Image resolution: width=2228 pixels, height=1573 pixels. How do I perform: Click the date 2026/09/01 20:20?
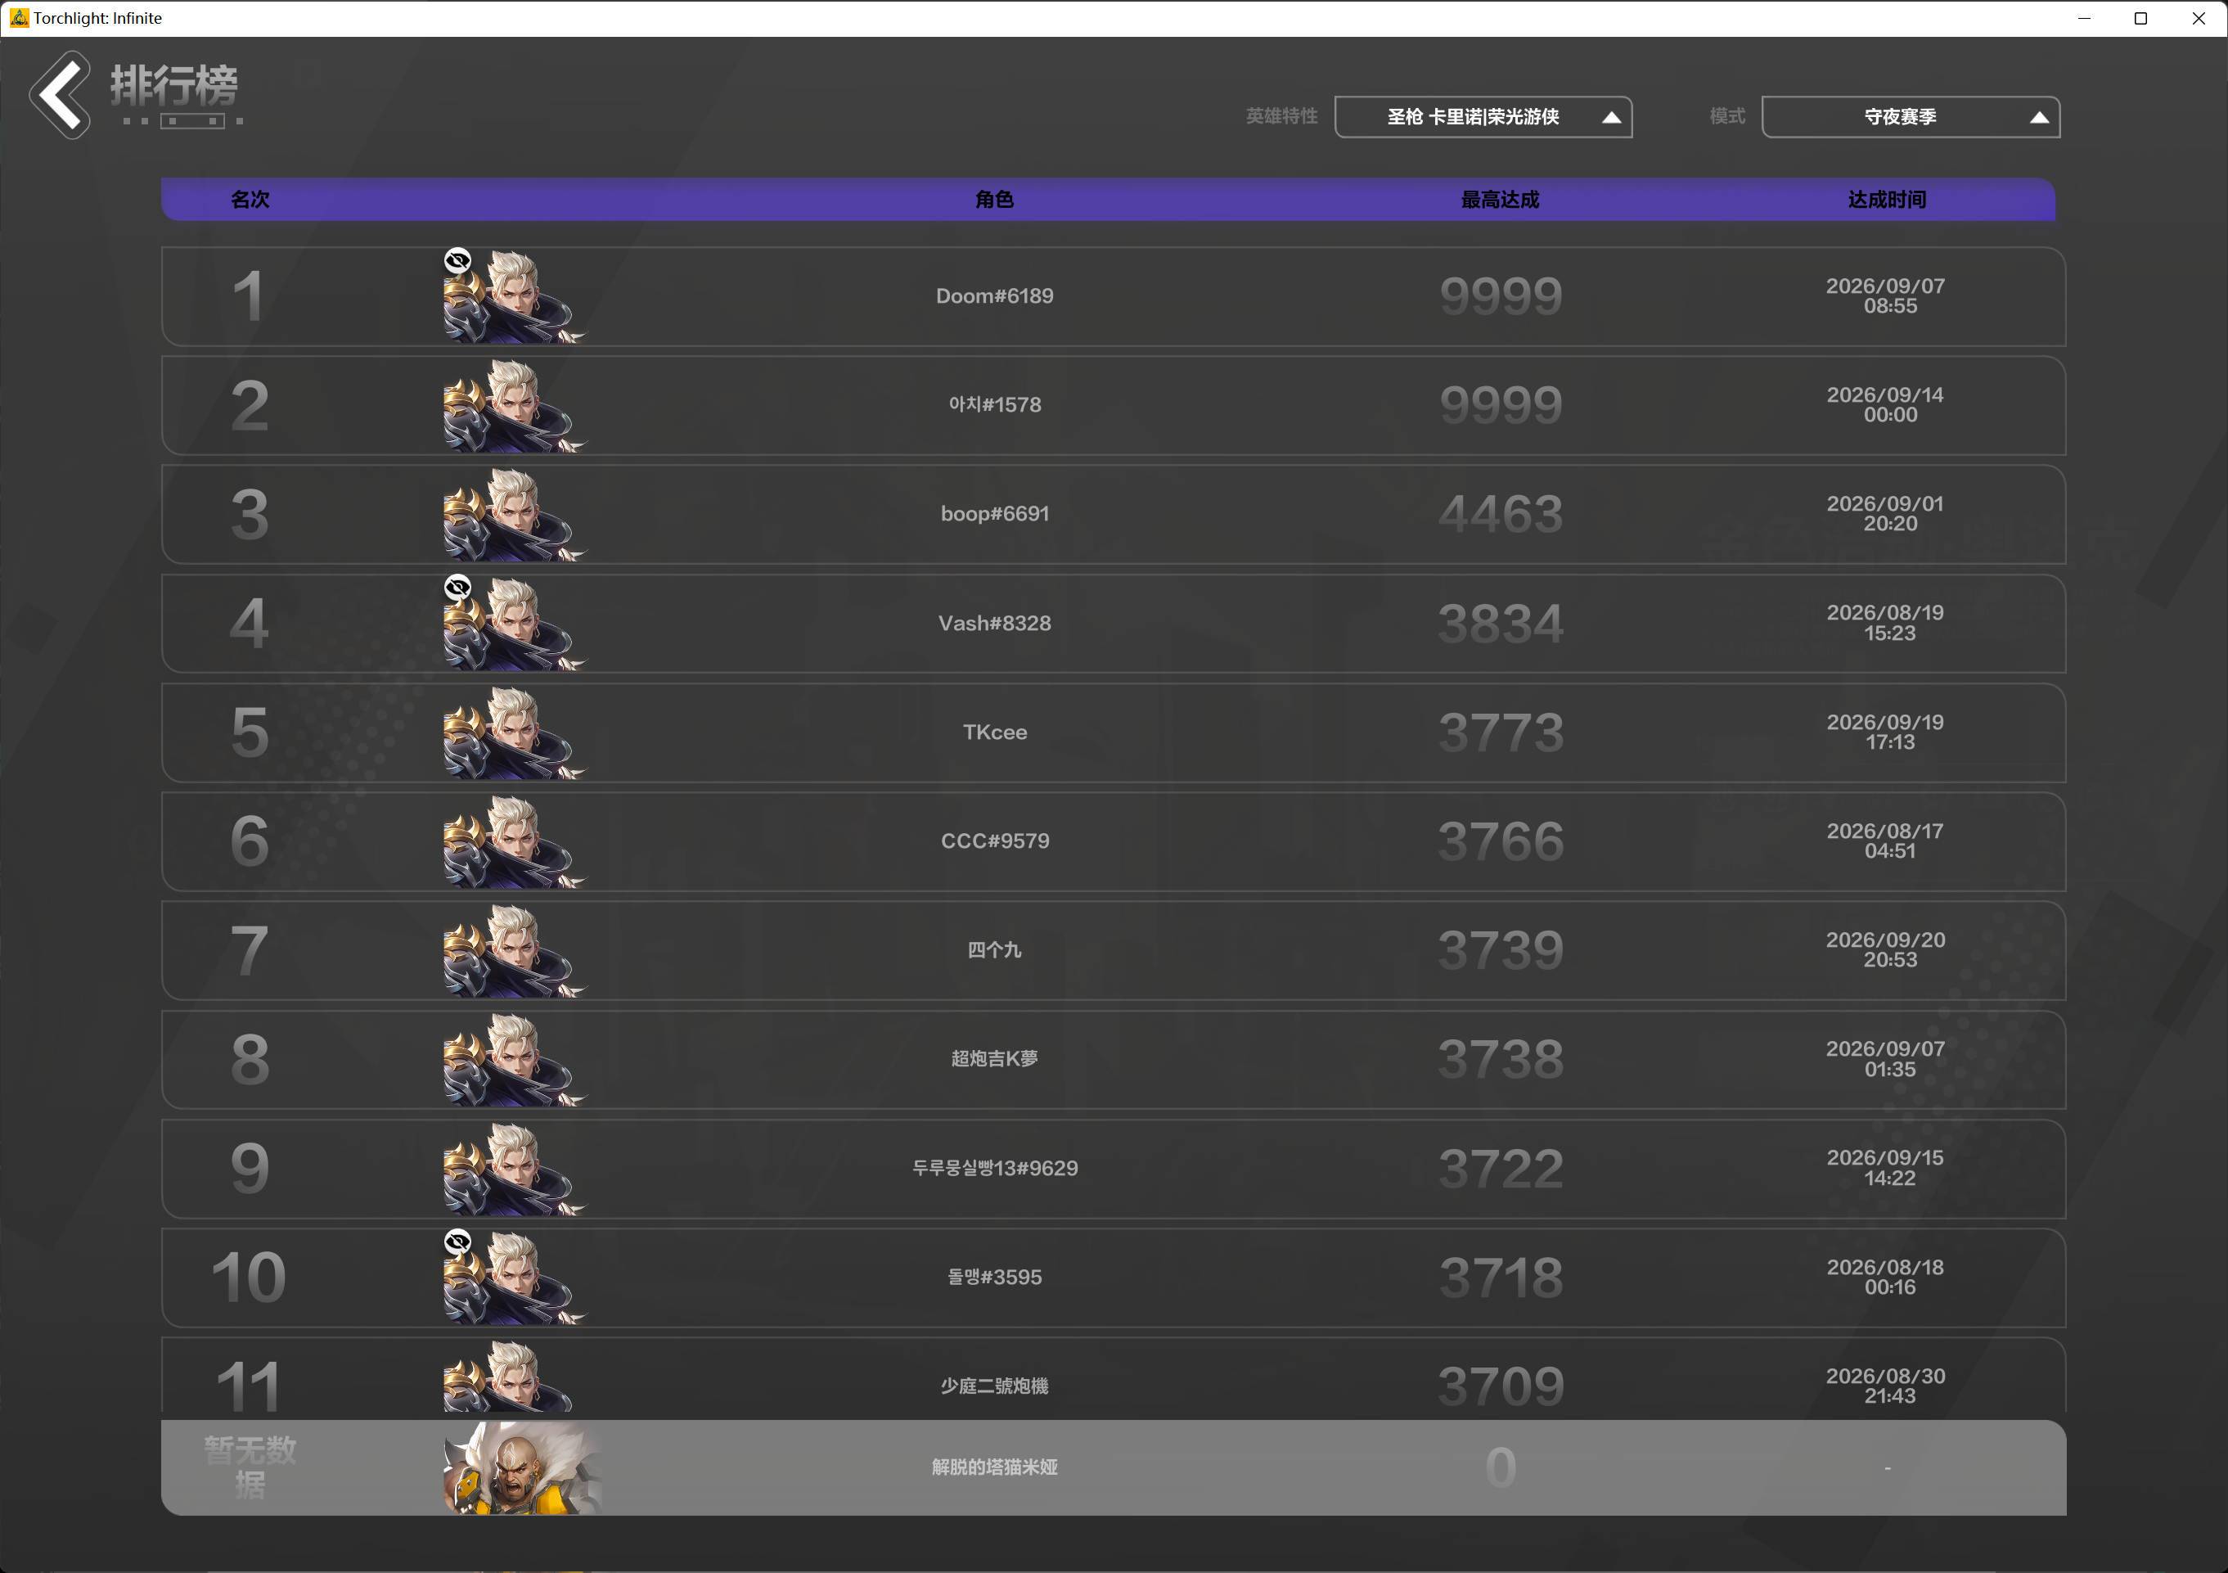1887,513
